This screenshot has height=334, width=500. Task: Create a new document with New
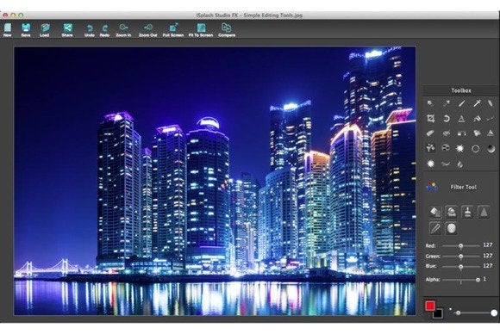click(8, 30)
